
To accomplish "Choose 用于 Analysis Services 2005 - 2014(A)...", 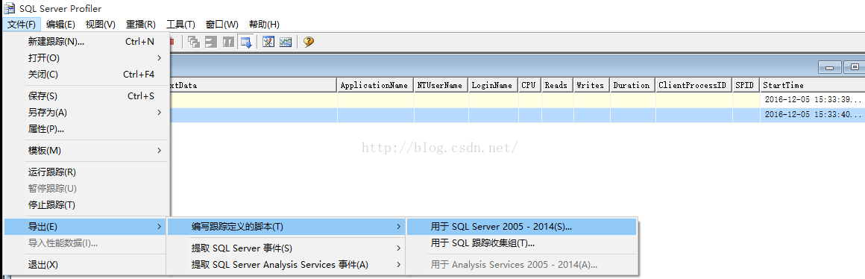I will click(521, 265).
